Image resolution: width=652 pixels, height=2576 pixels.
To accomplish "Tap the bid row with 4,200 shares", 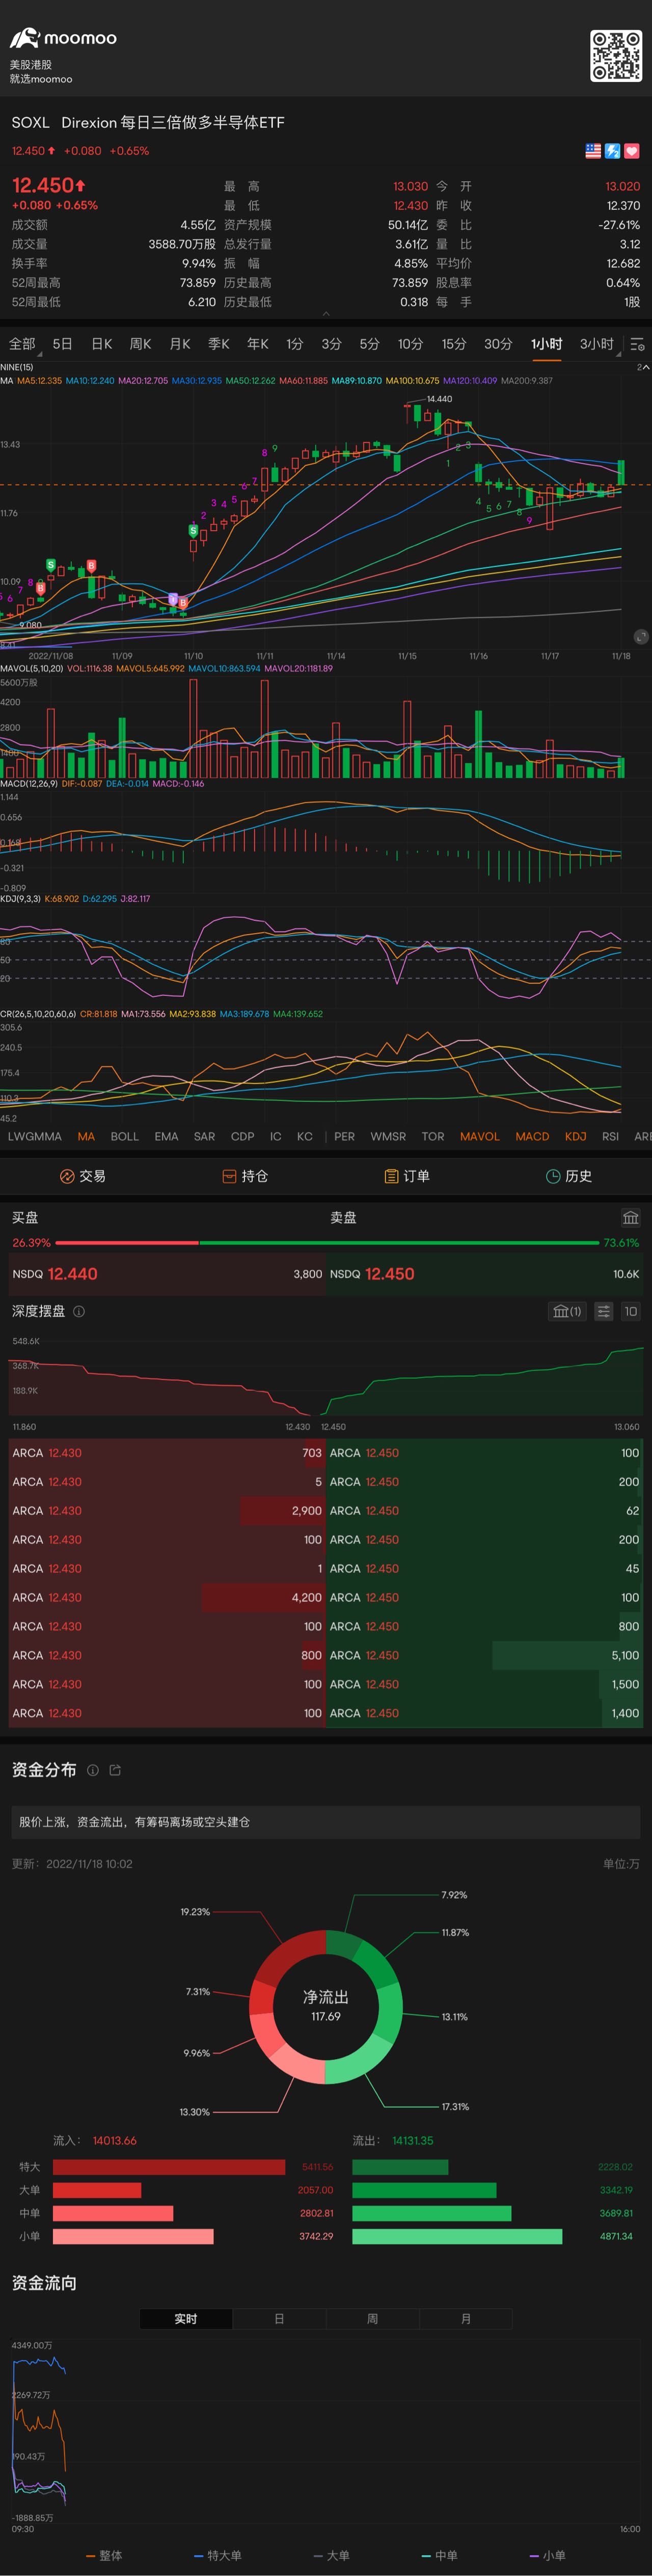I will [166, 1597].
